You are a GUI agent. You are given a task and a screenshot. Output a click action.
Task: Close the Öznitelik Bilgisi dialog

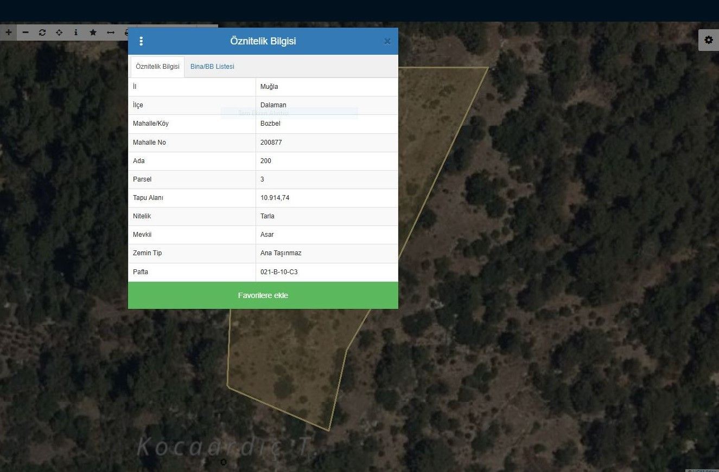coord(387,41)
